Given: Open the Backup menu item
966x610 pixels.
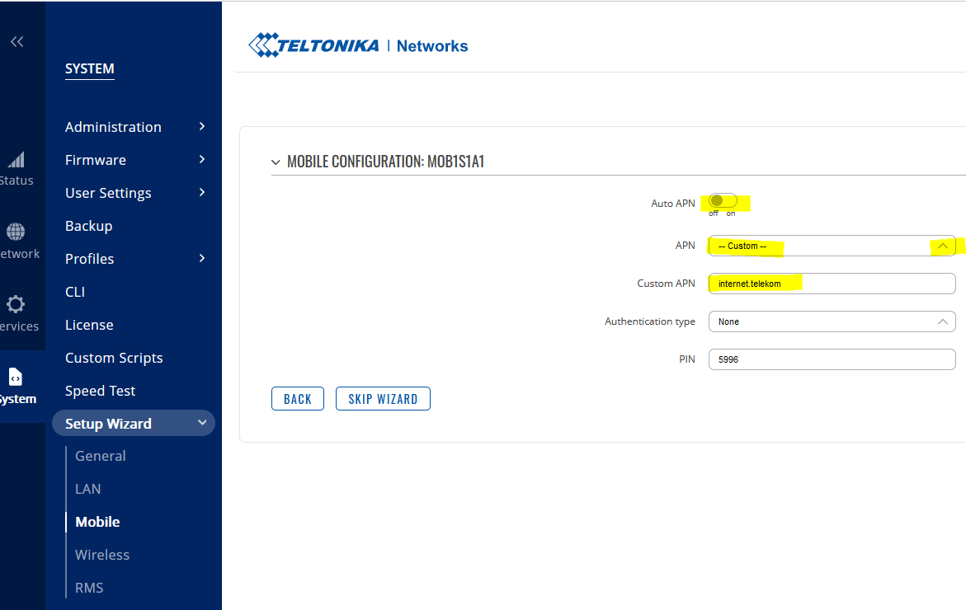Looking at the screenshot, I should tap(89, 226).
